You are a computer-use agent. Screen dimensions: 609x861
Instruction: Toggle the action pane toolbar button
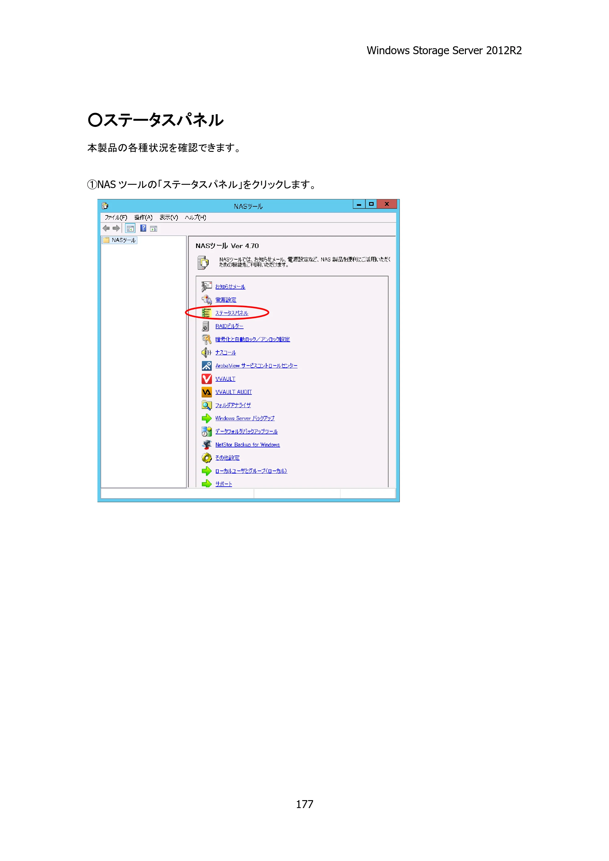click(x=153, y=228)
